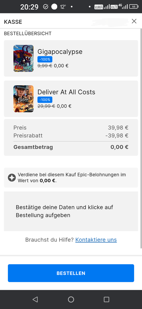Click the page scrollbar on the right edge

[141, 138]
